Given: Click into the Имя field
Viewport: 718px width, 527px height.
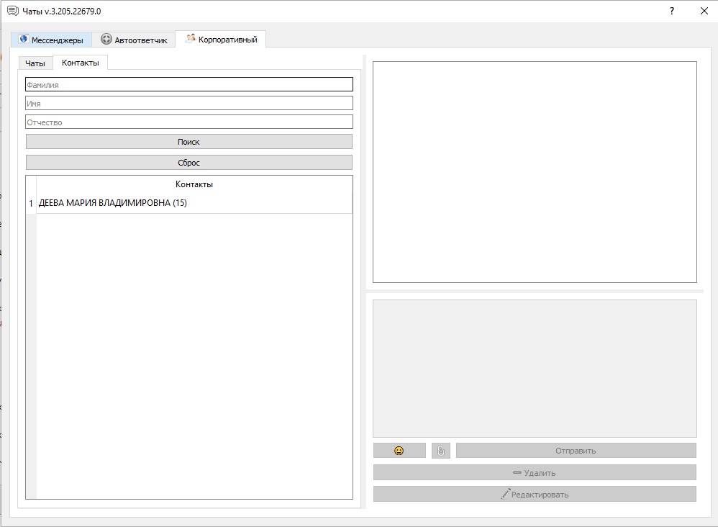Looking at the screenshot, I should 189,103.
